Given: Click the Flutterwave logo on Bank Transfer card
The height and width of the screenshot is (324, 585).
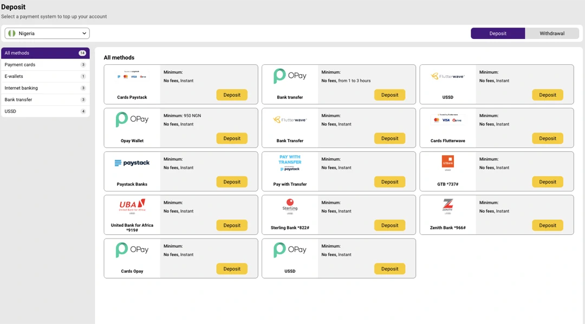Looking at the screenshot, I should tap(290, 120).
